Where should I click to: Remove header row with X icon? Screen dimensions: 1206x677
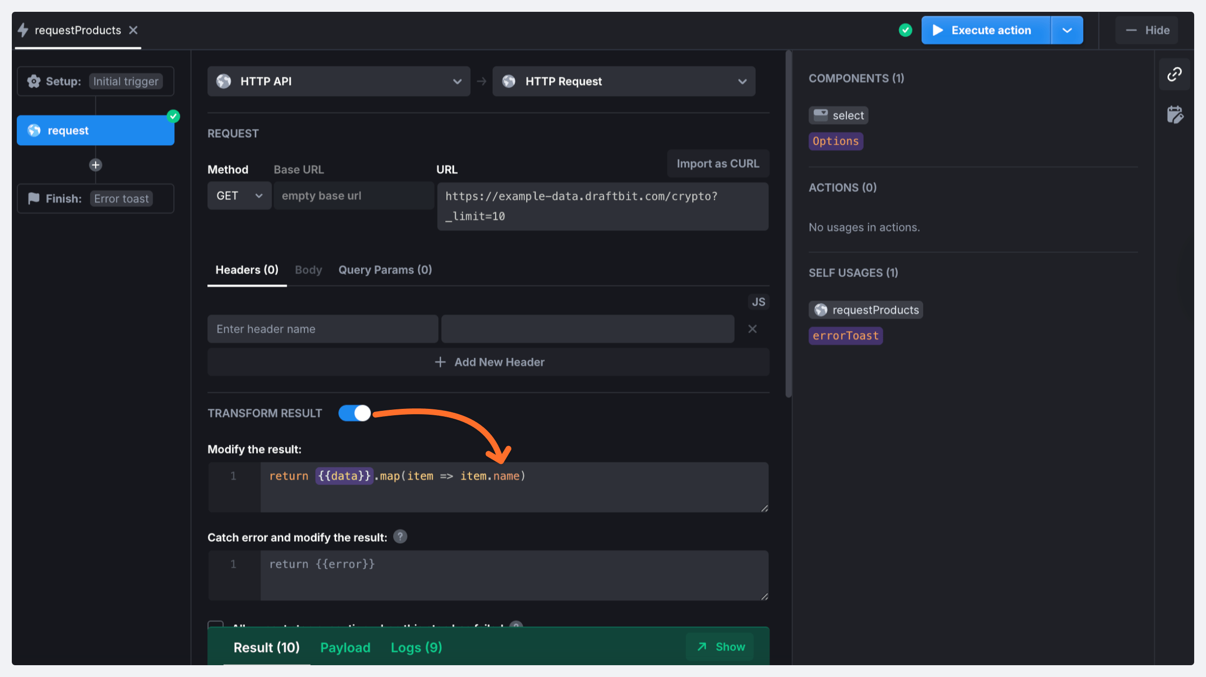752,329
